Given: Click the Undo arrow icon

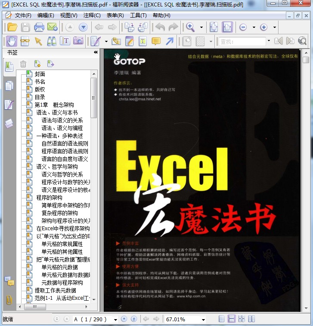Looking at the screenshot, I should [x=160, y=27].
